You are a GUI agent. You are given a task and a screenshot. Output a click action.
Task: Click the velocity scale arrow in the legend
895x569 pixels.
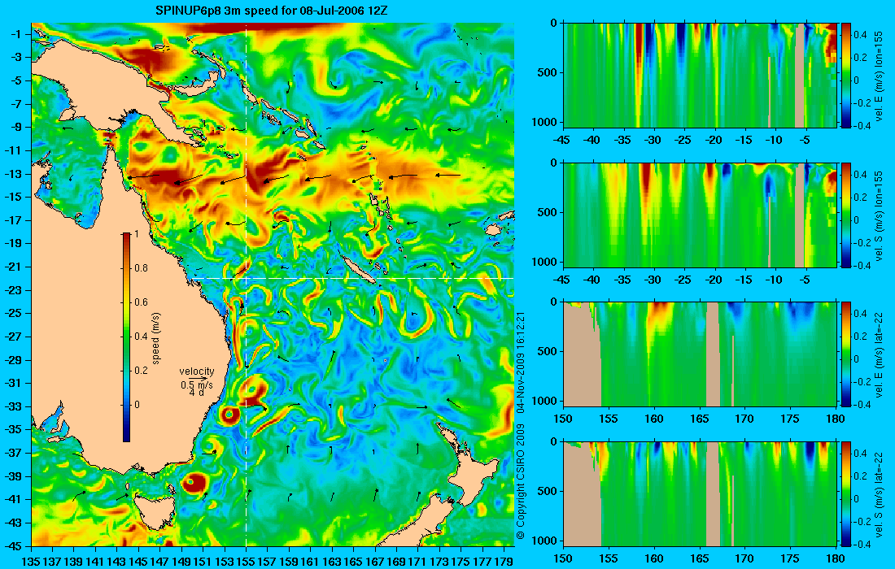[196, 379]
